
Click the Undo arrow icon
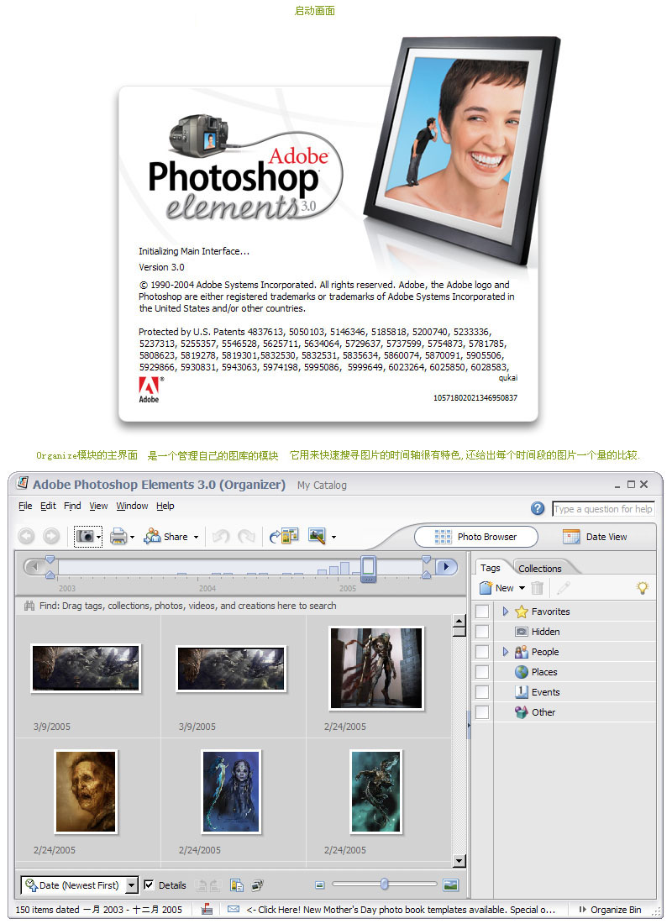(x=221, y=536)
